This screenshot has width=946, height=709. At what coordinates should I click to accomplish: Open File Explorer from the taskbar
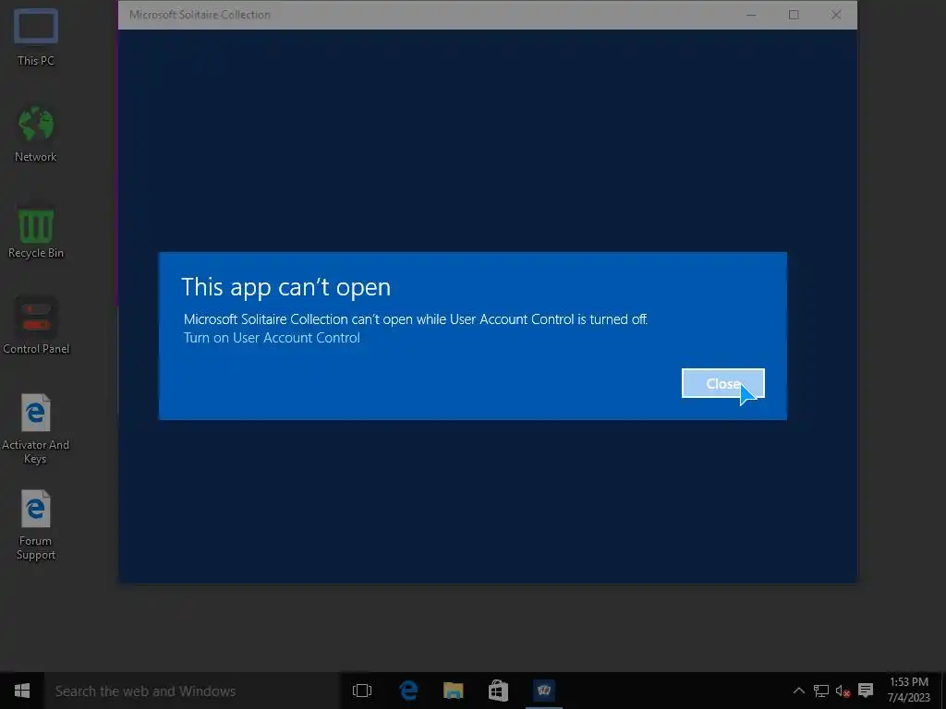pos(453,691)
